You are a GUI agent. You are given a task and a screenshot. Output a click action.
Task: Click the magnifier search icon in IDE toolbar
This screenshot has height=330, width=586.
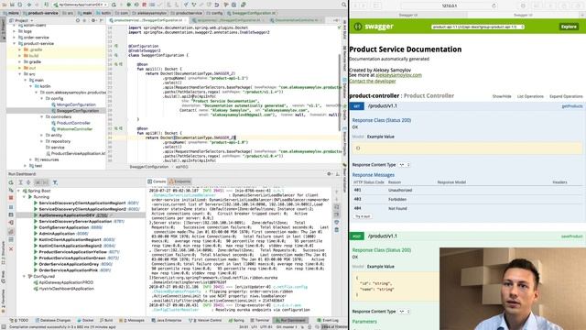point(344,5)
